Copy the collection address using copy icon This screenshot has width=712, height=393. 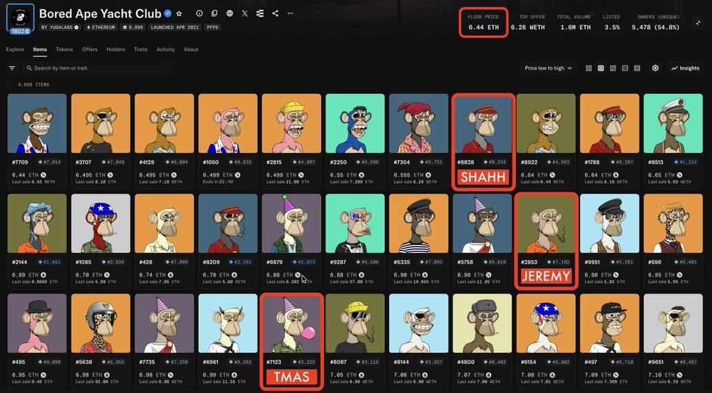215,13
